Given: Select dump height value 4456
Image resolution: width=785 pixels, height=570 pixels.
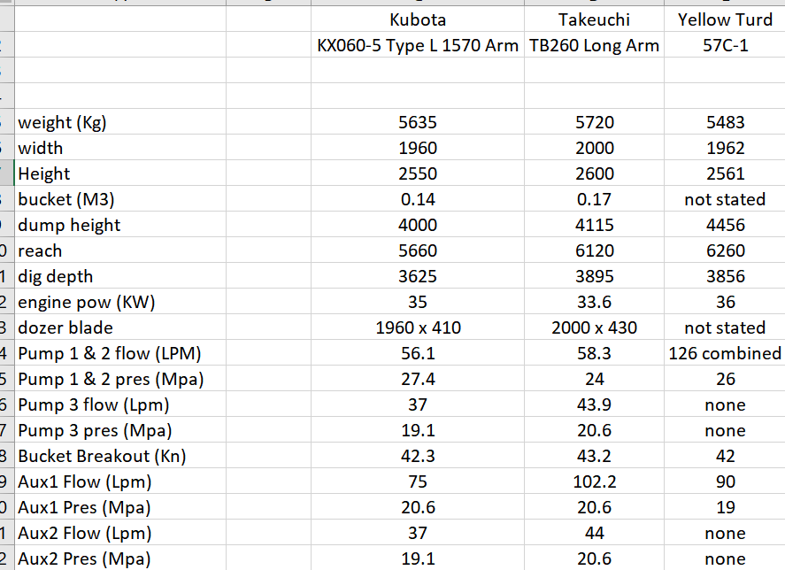Looking at the screenshot, I should pos(725,225).
